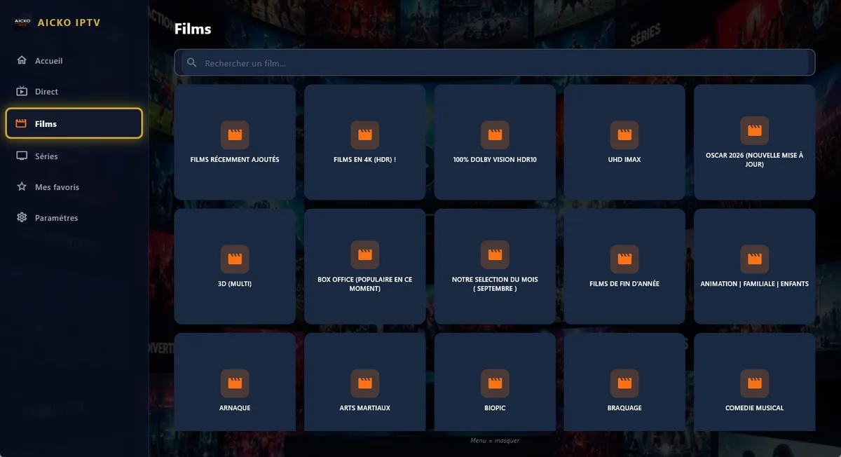
Task: Click the clapperboard icon of Notre selection du mois
Action: tap(495, 254)
